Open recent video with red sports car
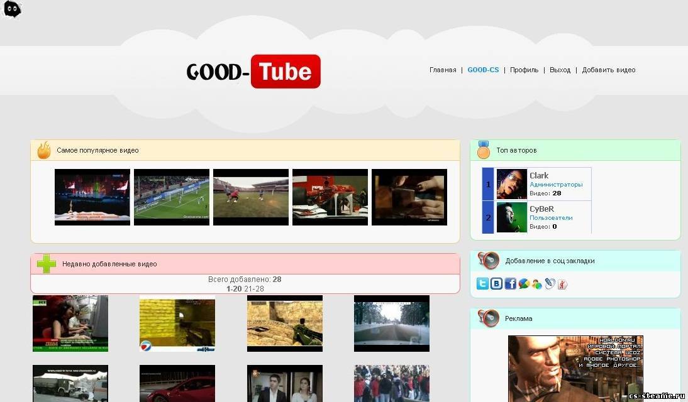The height and width of the screenshot is (402, 688). pos(177,384)
